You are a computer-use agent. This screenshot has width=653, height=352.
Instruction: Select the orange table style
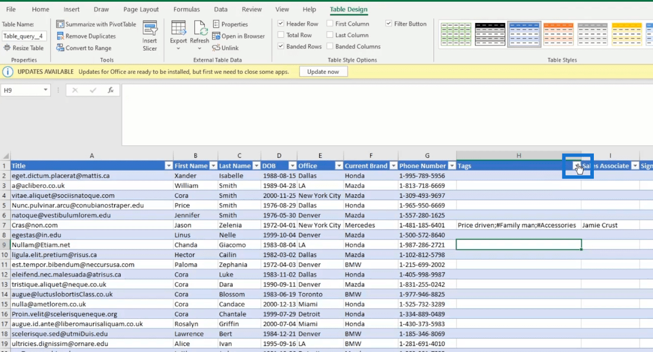pyautogui.click(x=558, y=34)
